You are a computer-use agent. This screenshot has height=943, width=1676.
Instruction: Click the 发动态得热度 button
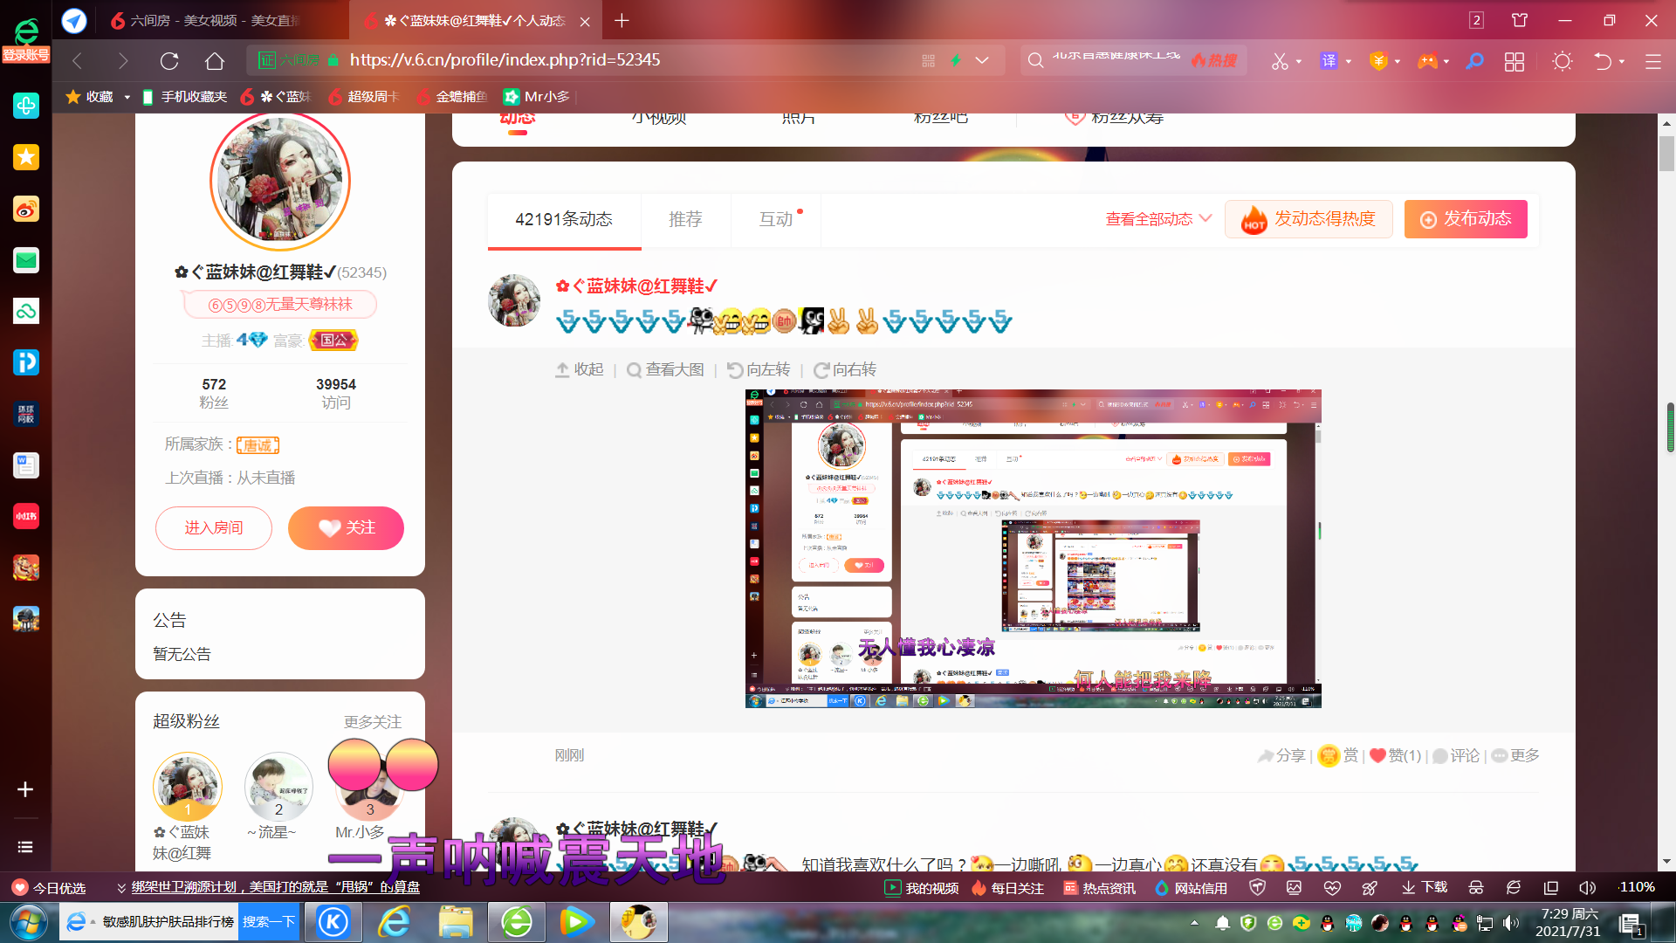pyautogui.click(x=1309, y=219)
